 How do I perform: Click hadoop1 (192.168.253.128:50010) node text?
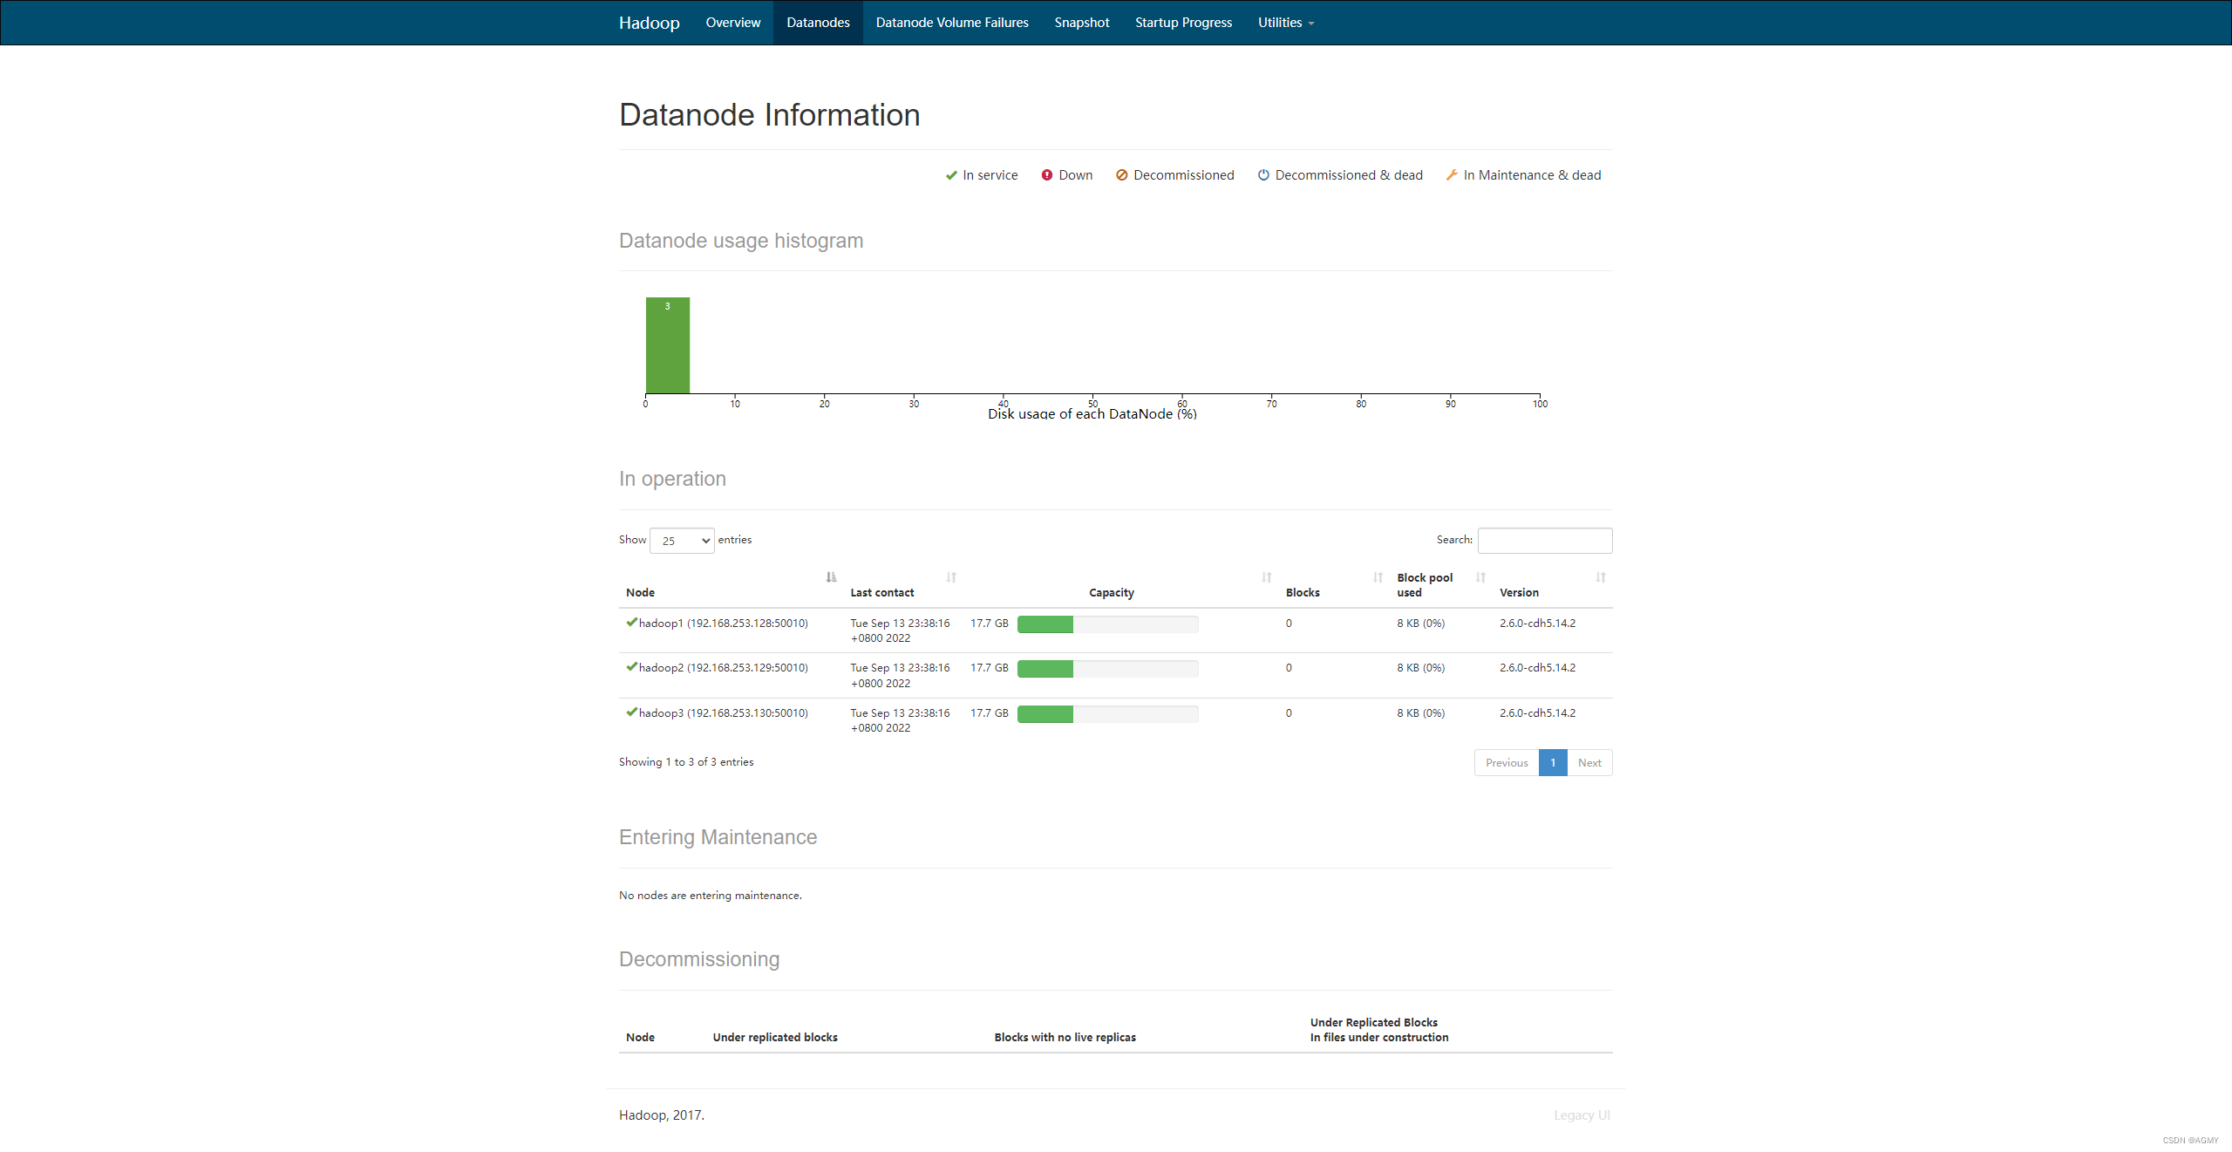click(724, 624)
